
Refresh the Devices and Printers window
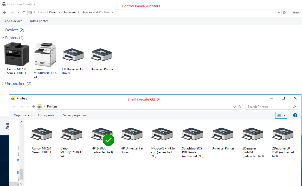[284, 12]
